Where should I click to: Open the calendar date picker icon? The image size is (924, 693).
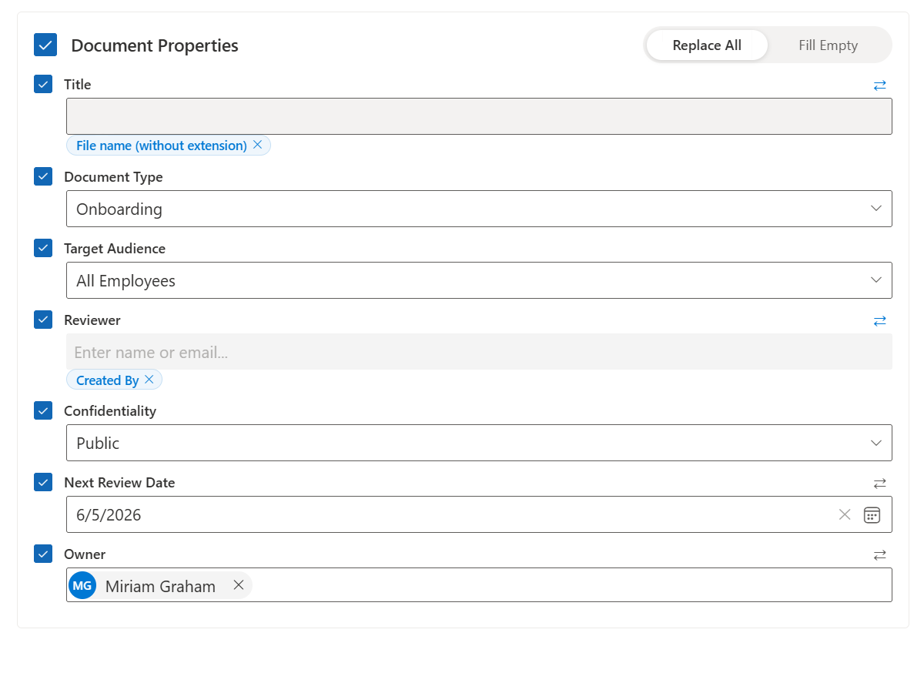pos(872,514)
